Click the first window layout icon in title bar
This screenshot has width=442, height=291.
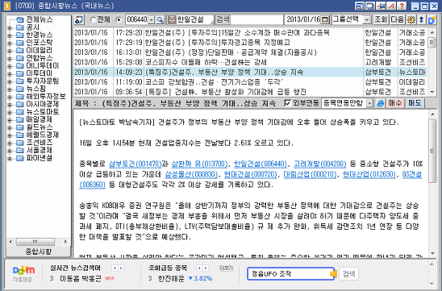[359, 6]
